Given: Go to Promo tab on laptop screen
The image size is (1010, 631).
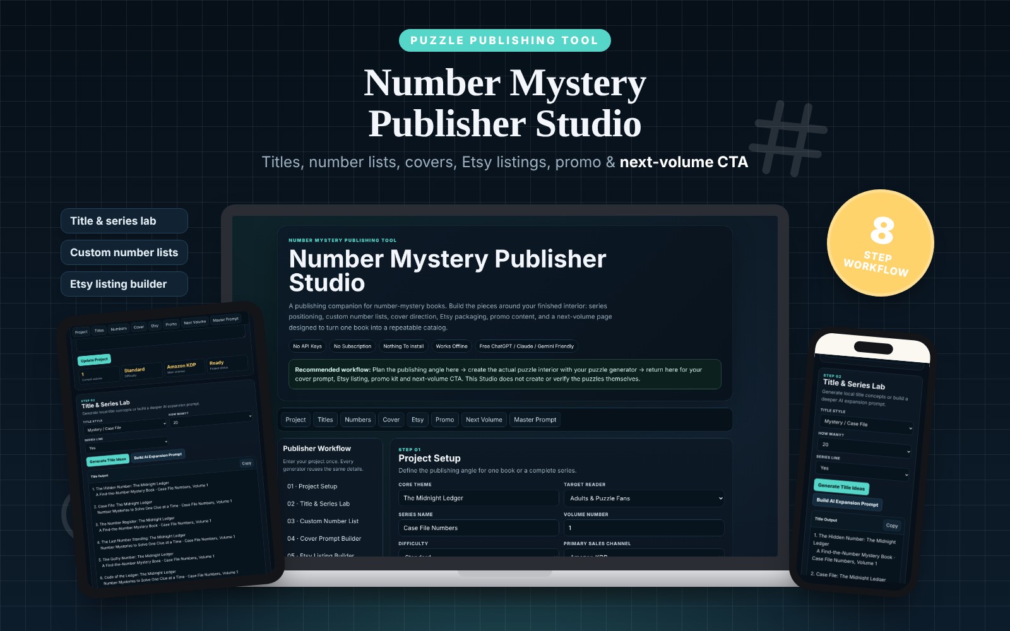Looking at the screenshot, I should [x=445, y=420].
